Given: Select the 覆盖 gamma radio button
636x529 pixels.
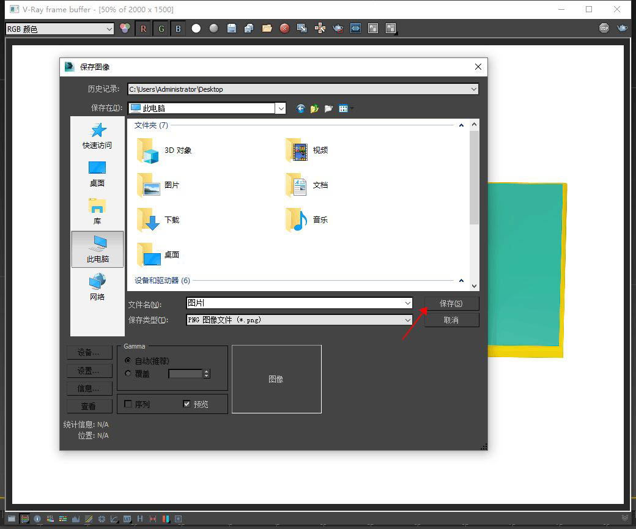Looking at the screenshot, I should click(x=128, y=373).
